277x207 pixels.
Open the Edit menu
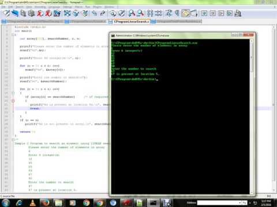(10, 7)
